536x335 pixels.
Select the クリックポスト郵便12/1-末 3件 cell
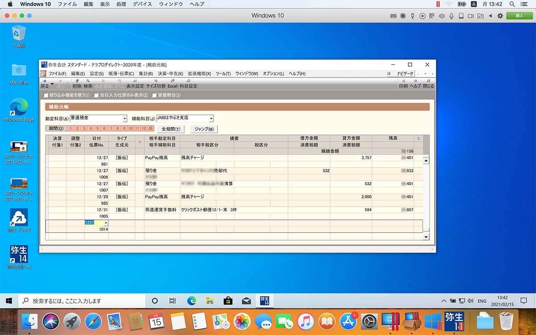(234, 209)
